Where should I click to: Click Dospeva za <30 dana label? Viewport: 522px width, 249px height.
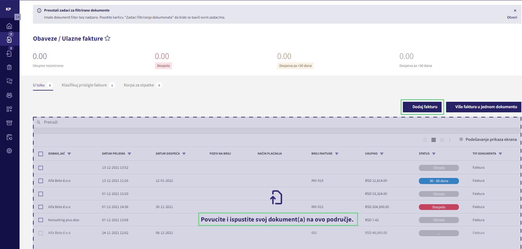point(295,66)
